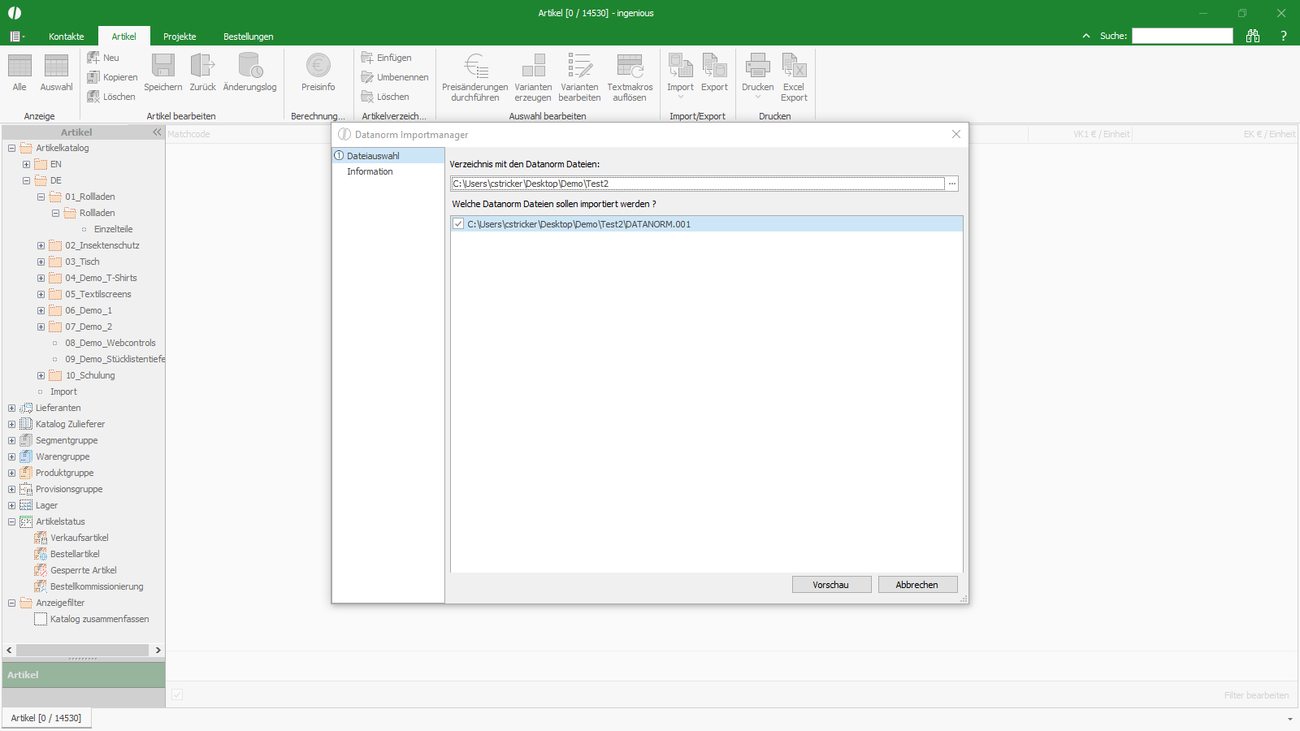Select Gesperrte Artikel tree item
Image resolution: width=1300 pixels, height=731 pixels.
83,570
